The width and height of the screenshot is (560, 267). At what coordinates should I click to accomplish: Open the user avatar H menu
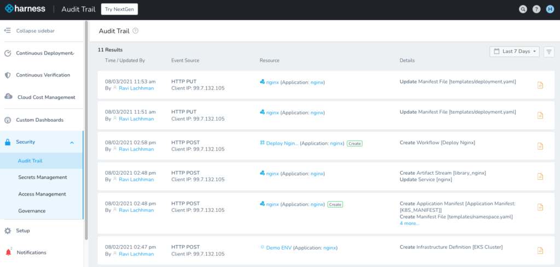[550, 9]
